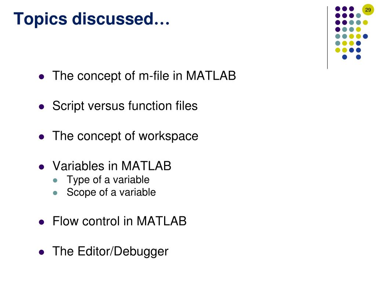The width and height of the screenshot is (376, 282).
Task: Click the bullet before 'The concept of m-file'
Action: click(41, 77)
